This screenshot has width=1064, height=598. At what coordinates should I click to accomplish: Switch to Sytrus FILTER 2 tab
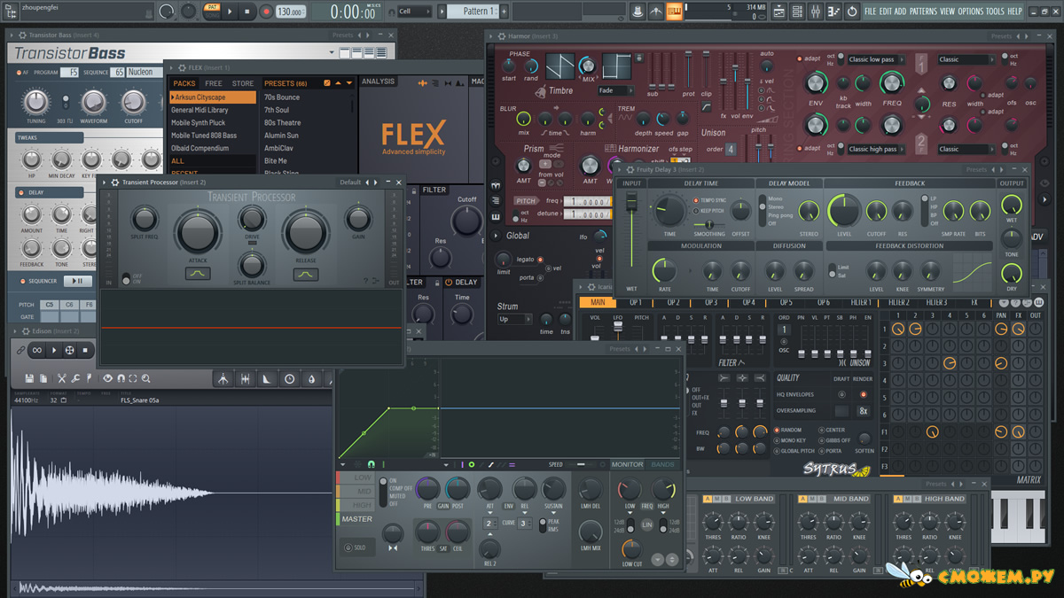(899, 303)
